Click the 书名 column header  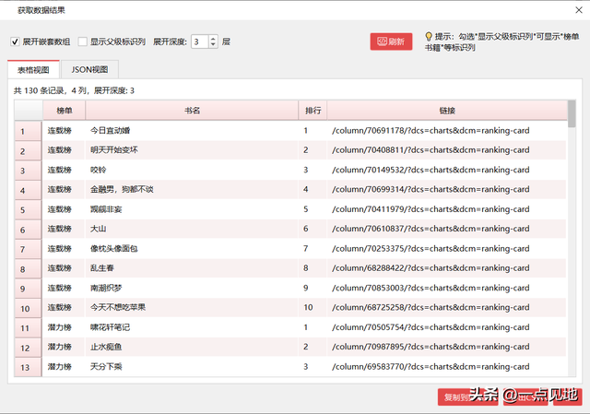[192, 111]
